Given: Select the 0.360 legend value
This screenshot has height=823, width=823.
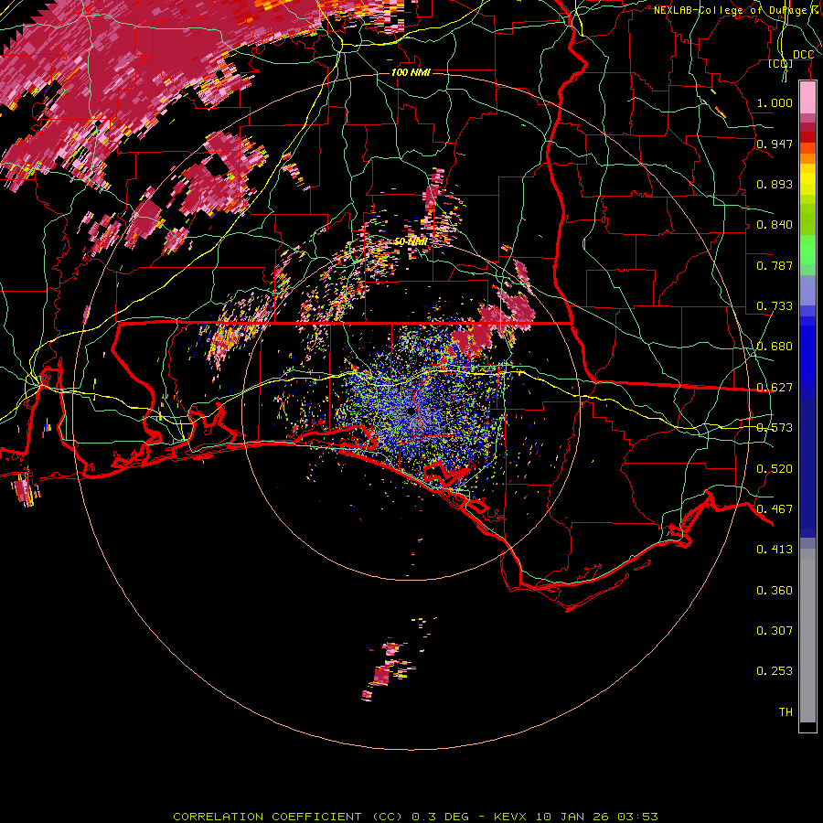Looking at the screenshot, I should point(775,591).
